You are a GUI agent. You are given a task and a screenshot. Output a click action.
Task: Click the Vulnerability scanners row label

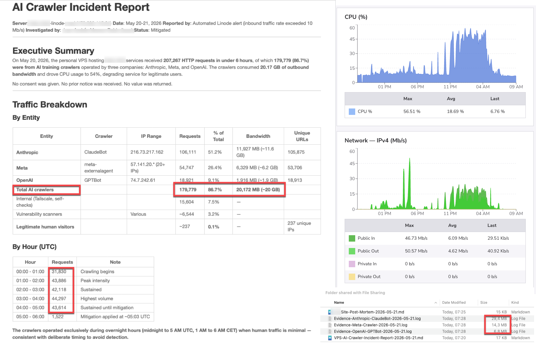pos(39,214)
